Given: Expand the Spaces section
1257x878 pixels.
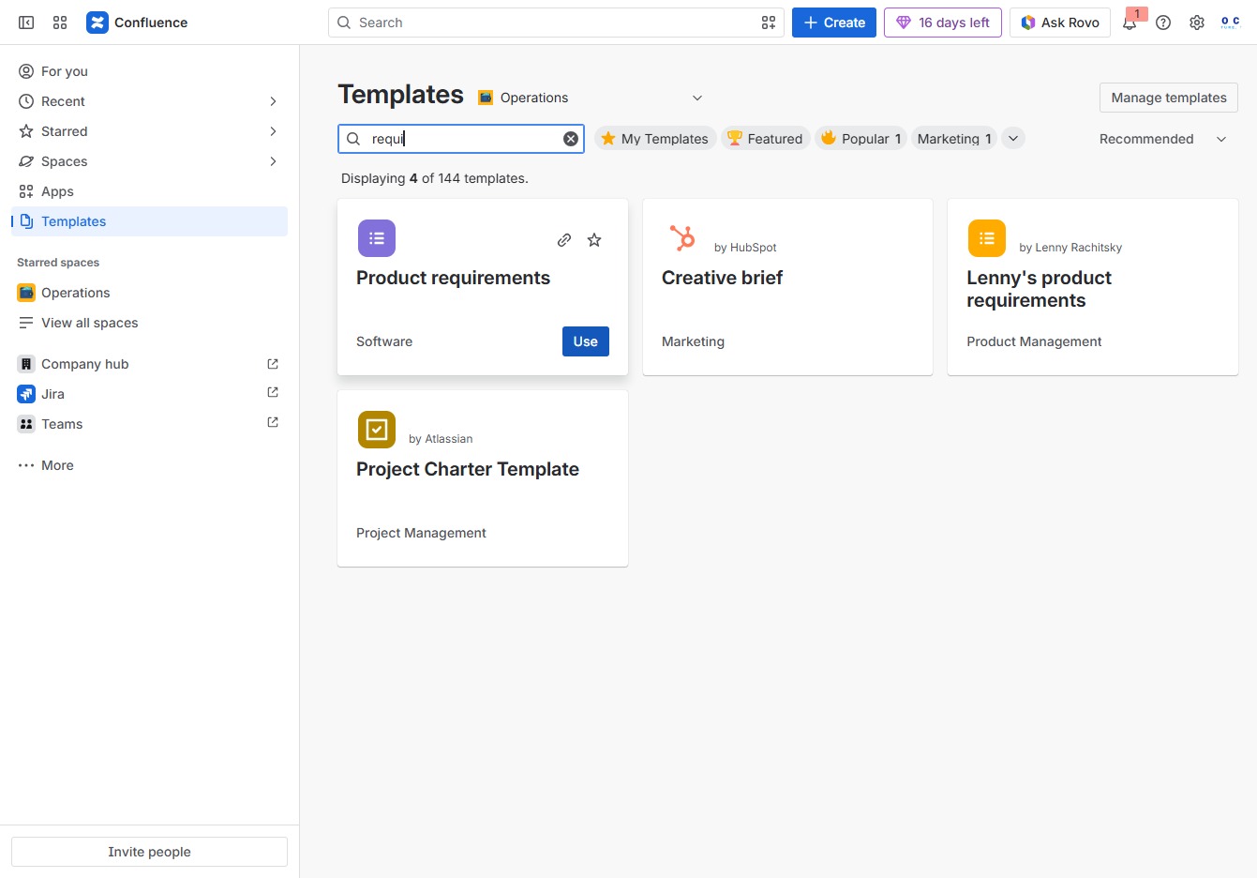Looking at the screenshot, I should point(273,161).
